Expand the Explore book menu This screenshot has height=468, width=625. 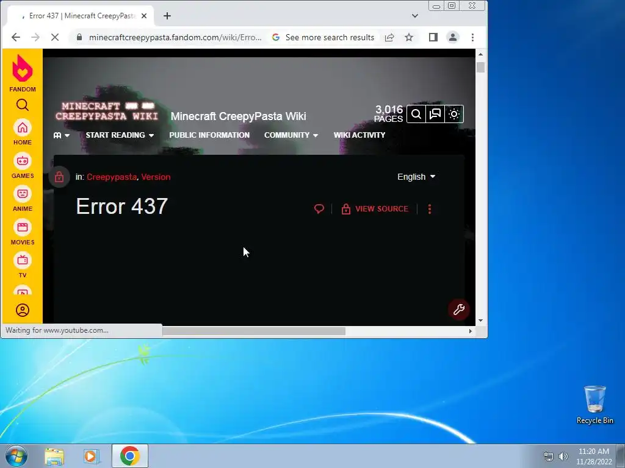[x=62, y=135]
